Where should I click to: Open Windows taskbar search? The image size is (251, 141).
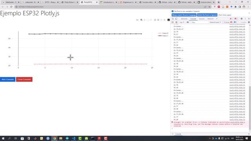pyautogui.click(x=9, y=138)
